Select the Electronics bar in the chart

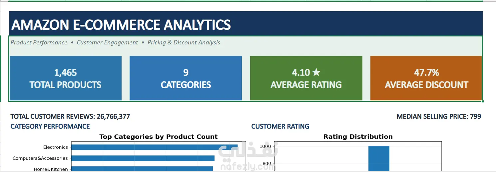(154, 147)
